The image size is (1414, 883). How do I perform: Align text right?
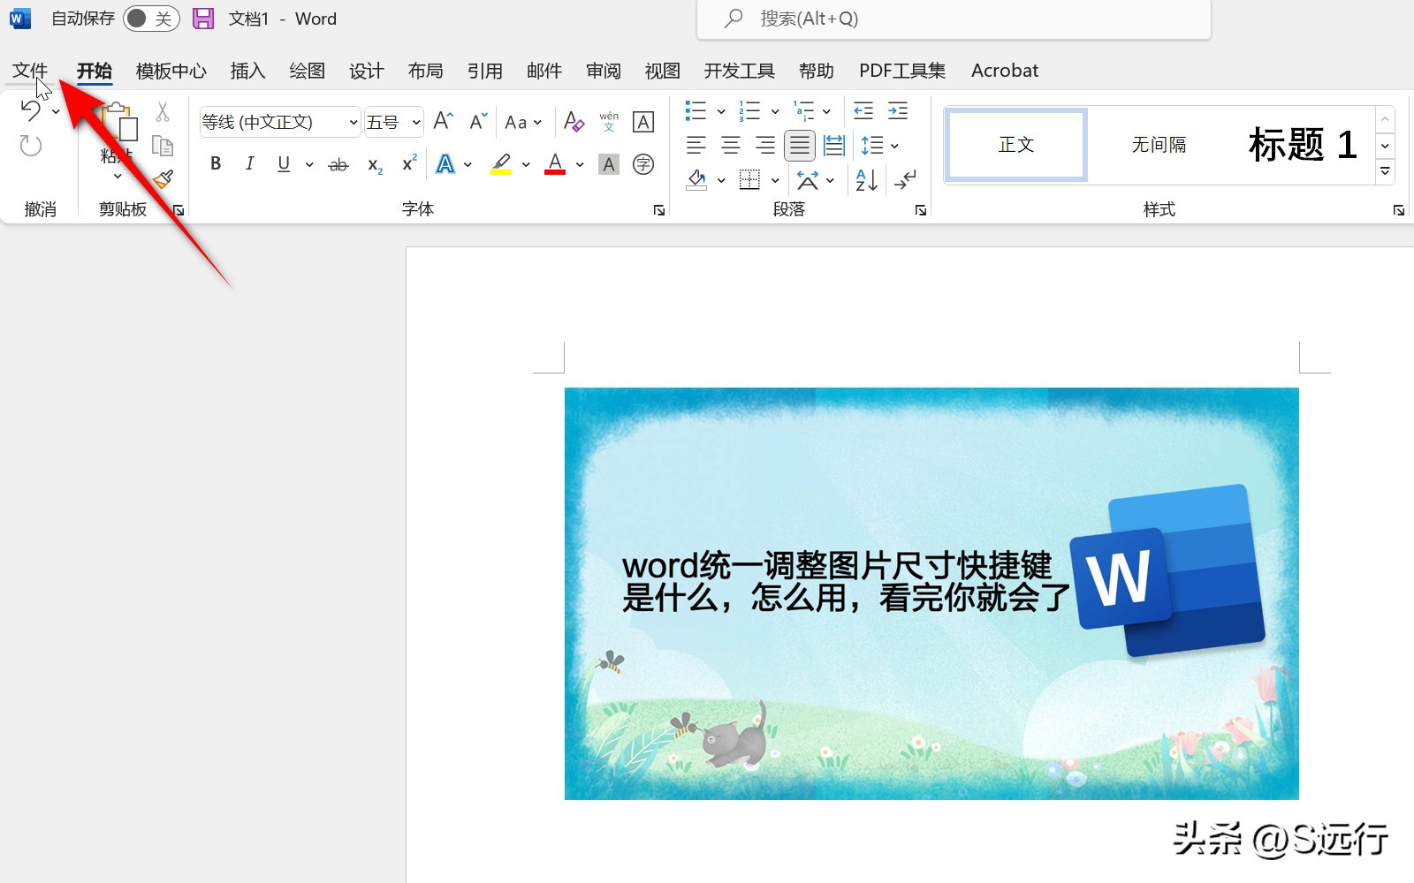coord(765,145)
